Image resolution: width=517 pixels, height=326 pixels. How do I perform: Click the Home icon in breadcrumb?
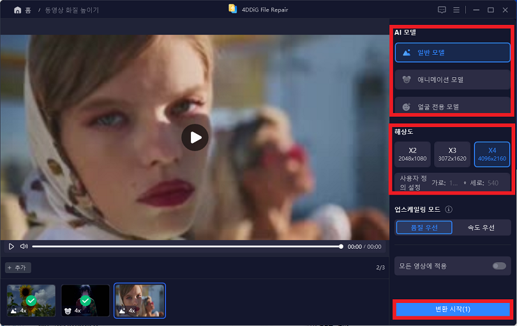(x=17, y=10)
